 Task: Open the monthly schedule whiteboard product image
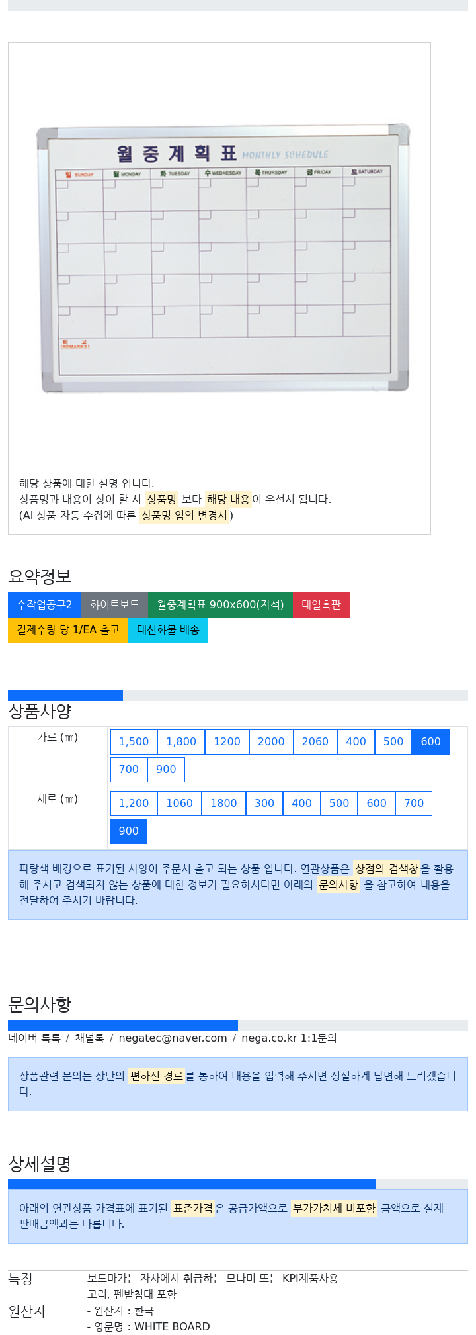coord(223,258)
